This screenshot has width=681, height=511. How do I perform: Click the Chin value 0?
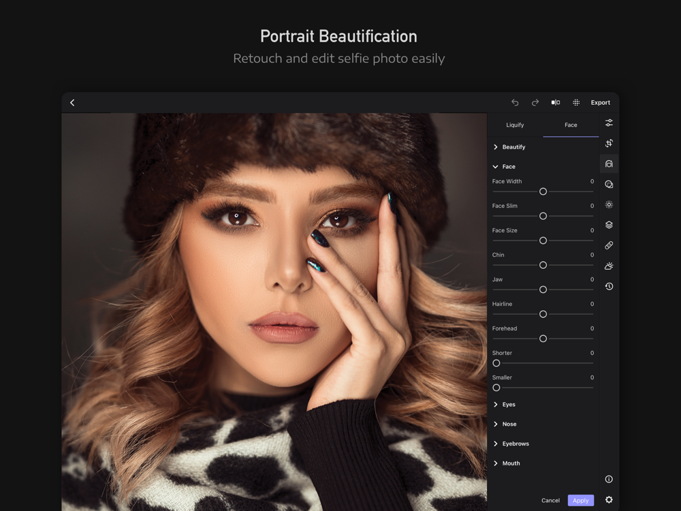pos(592,255)
